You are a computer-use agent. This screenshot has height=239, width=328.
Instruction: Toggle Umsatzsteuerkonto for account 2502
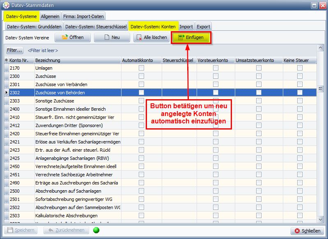tap(259, 207)
